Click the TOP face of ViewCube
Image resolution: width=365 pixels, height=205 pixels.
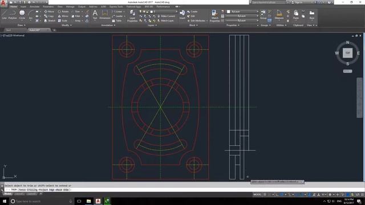347,53
